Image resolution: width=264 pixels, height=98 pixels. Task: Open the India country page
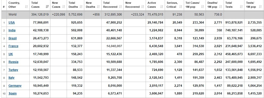pos(12,30)
